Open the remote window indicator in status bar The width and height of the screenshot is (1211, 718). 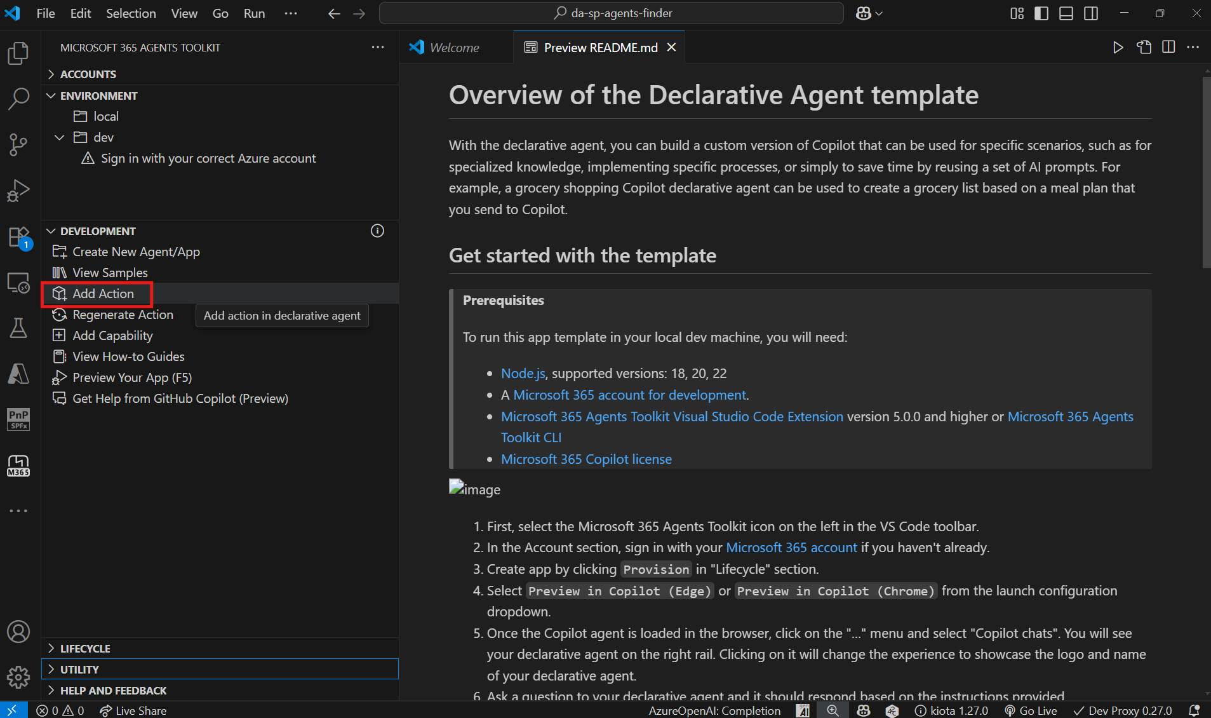point(13,710)
